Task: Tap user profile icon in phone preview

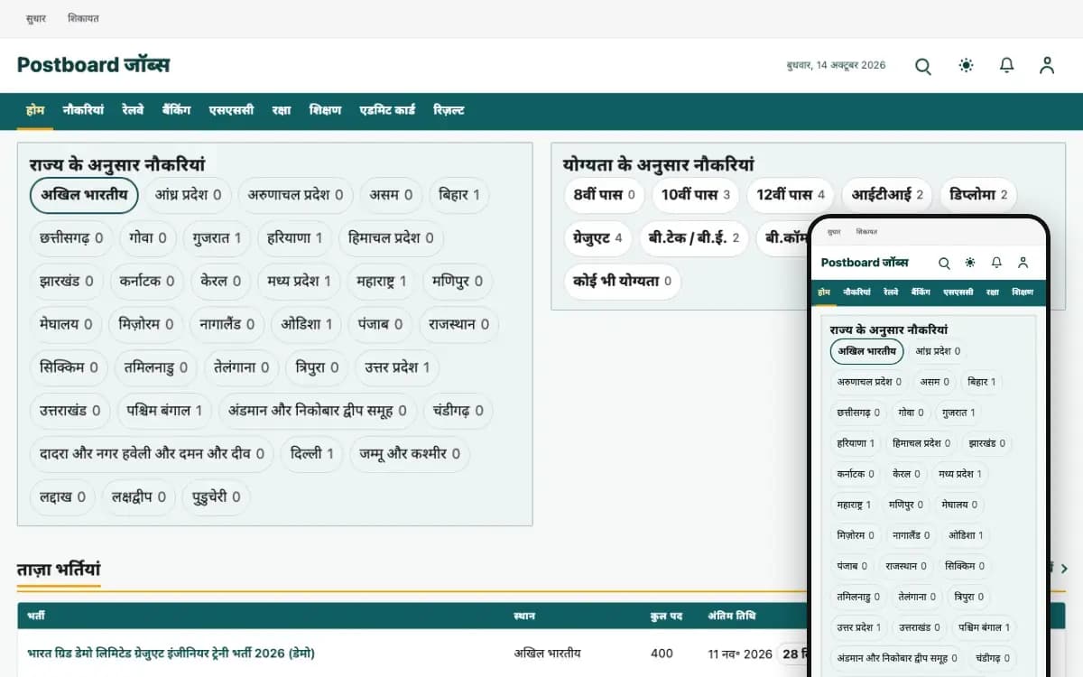Action: (x=1023, y=263)
